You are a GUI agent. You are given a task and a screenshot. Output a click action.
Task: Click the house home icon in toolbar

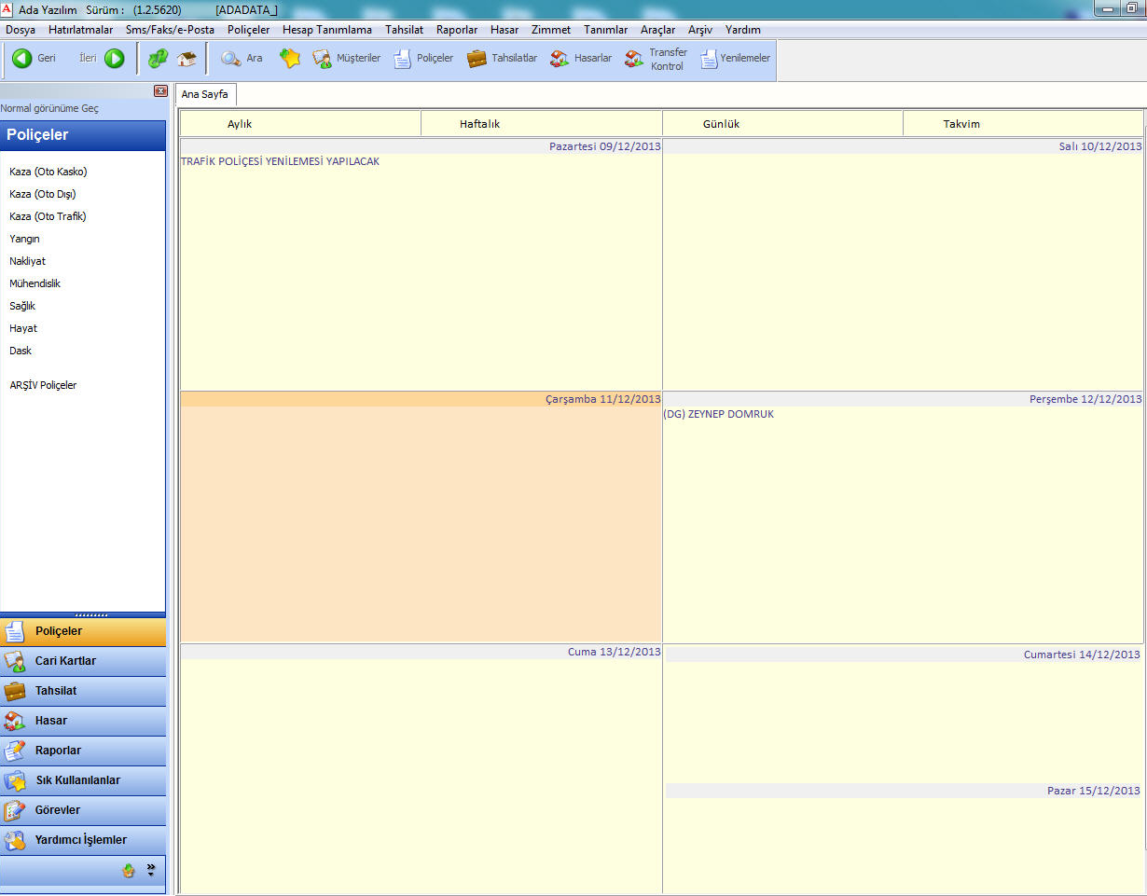coord(187,59)
